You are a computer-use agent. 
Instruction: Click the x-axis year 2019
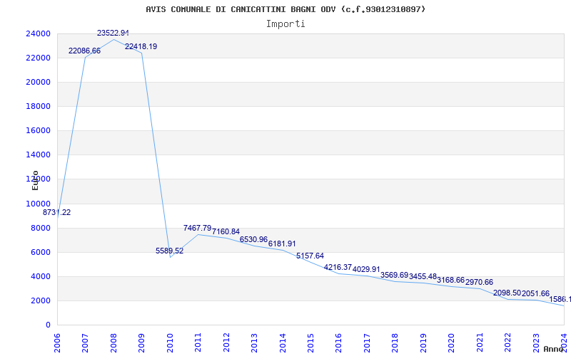click(x=423, y=342)
